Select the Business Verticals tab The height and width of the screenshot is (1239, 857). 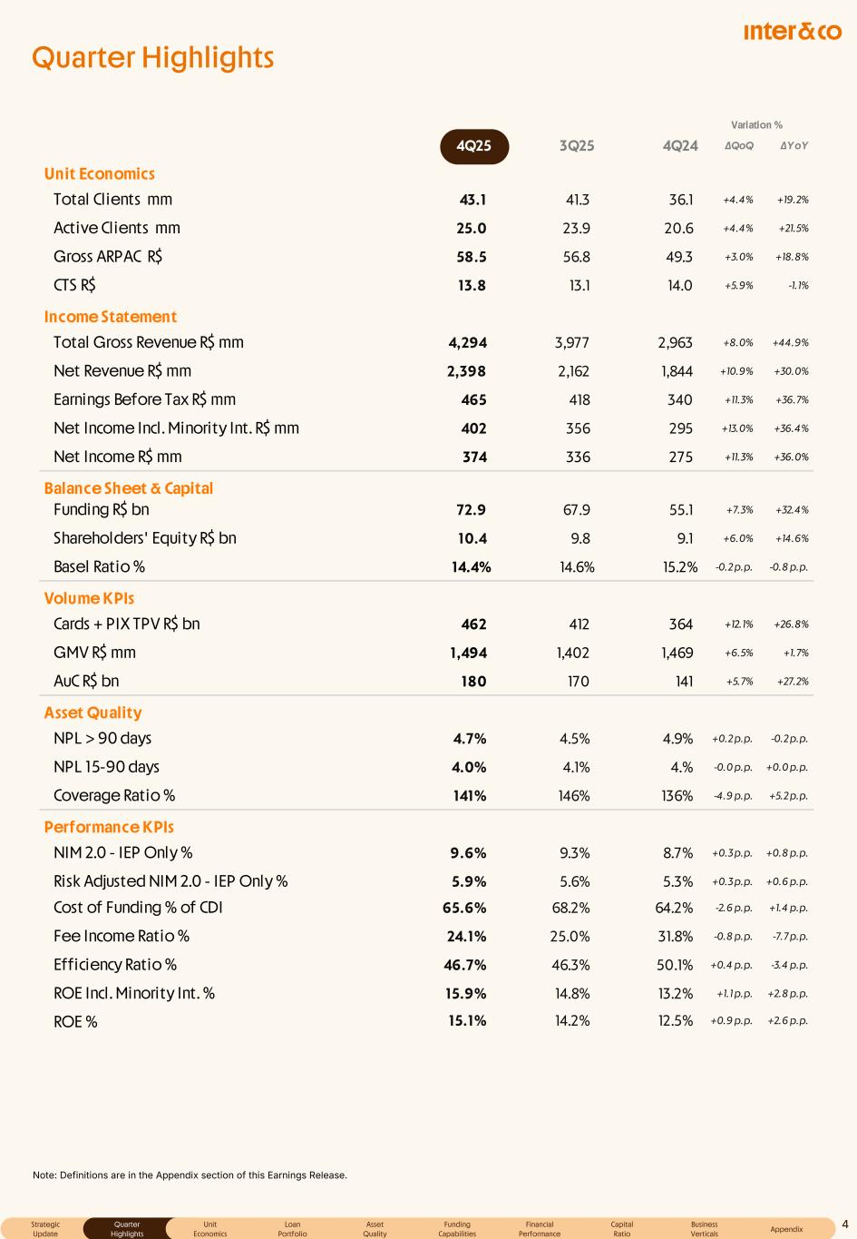click(704, 1229)
